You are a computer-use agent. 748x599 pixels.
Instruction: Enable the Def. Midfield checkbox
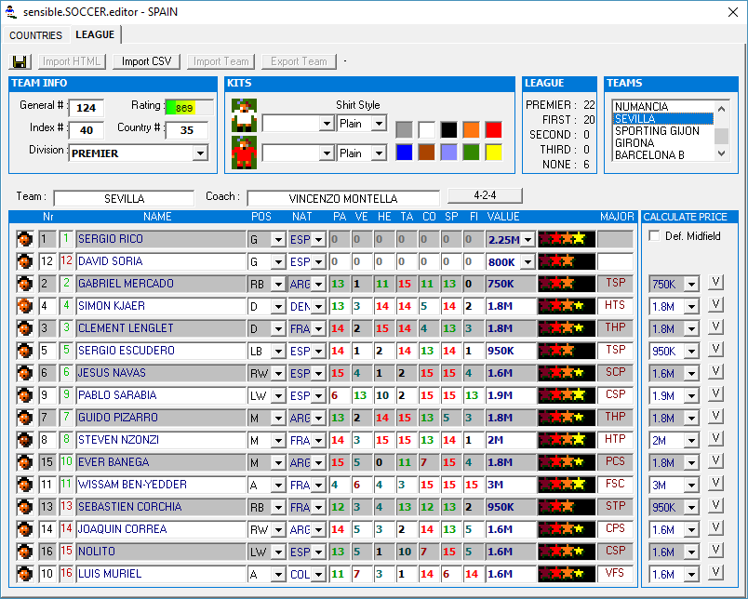(x=653, y=236)
